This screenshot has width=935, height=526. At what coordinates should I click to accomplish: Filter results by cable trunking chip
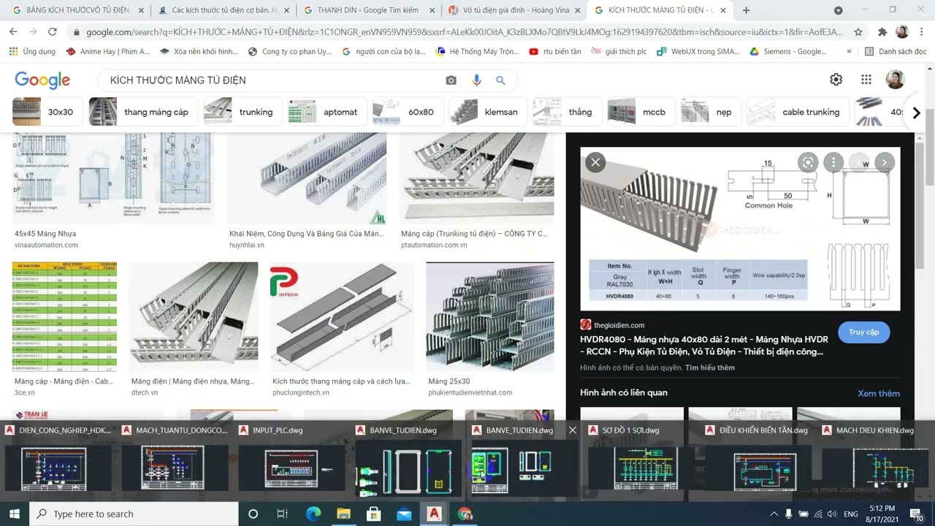tap(798, 112)
